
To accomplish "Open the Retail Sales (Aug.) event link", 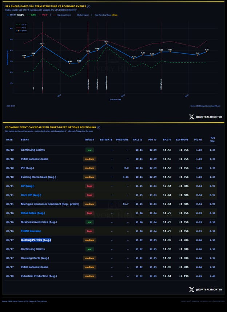I will [x=33, y=213].
